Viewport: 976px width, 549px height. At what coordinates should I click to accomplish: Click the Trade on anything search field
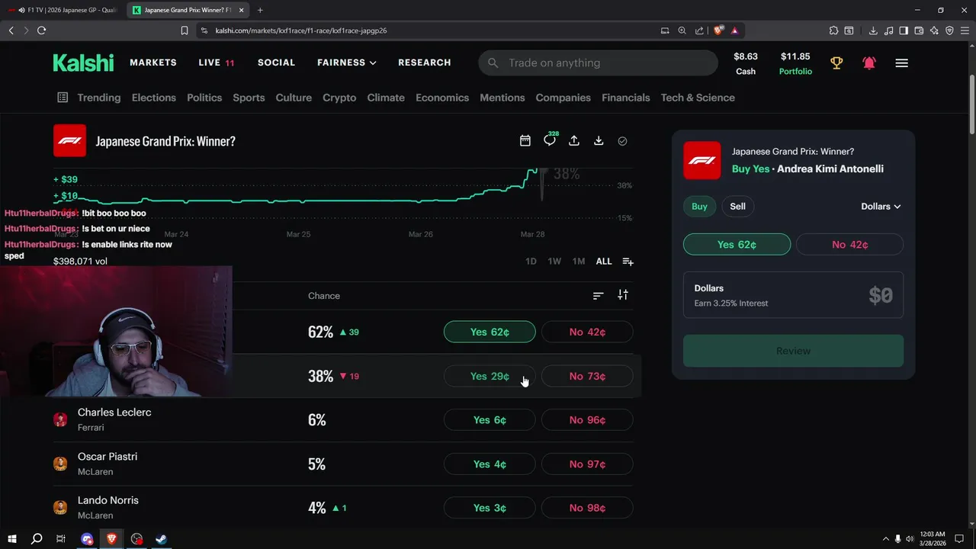[598, 63]
